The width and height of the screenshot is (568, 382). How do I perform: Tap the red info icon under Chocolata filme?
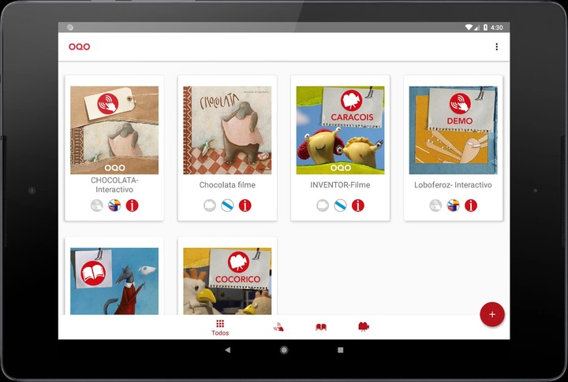(x=245, y=206)
